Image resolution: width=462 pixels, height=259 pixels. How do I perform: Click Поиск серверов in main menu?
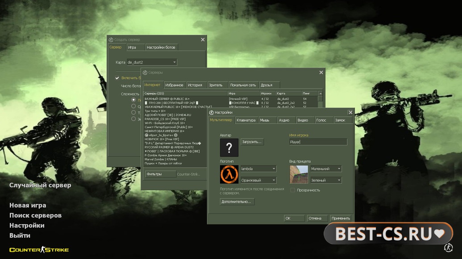(35, 215)
